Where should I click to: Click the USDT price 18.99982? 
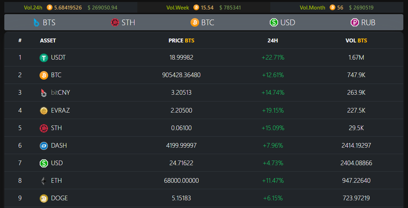(182, 58)
